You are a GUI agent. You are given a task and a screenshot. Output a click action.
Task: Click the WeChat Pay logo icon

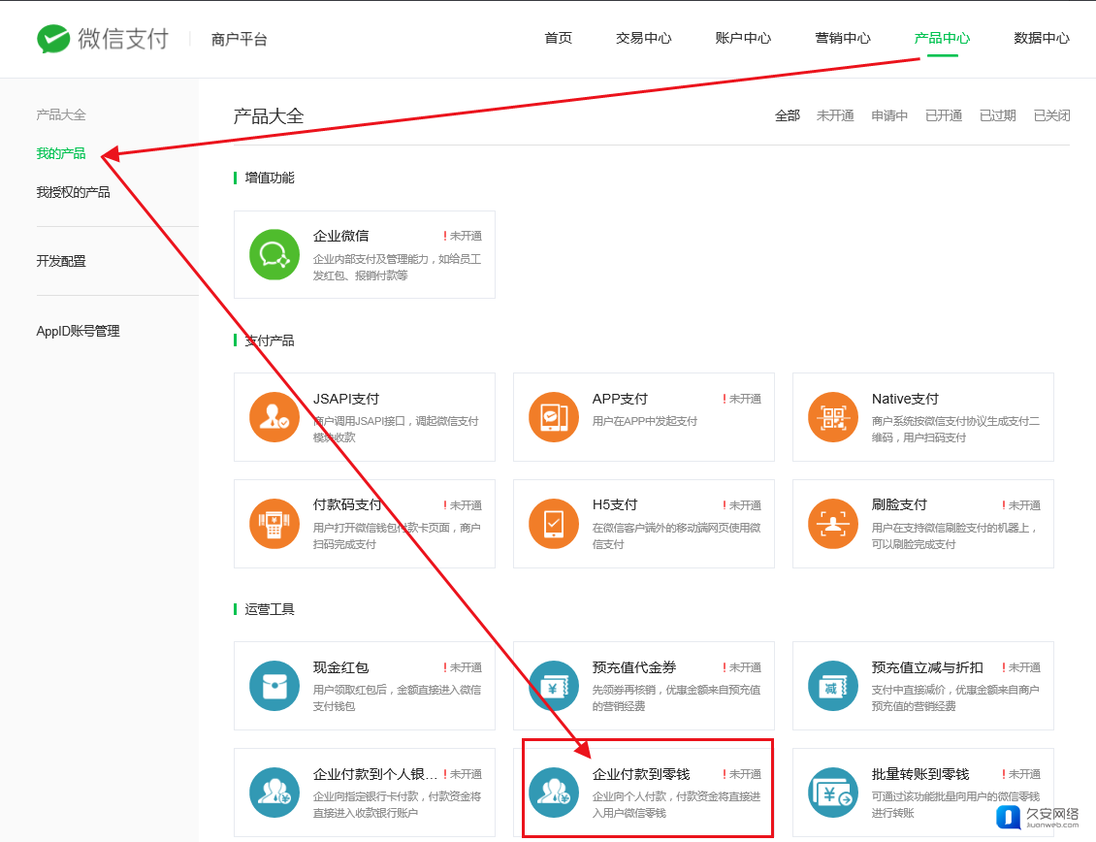pyautogui.click(x=53, y=39)
